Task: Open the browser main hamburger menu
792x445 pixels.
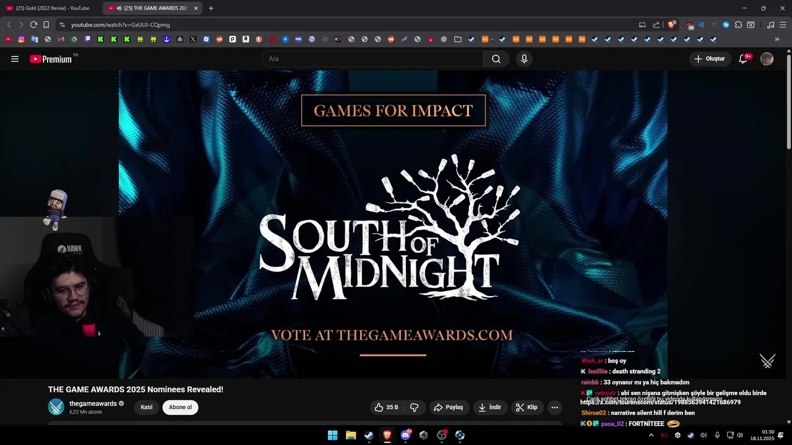Action: [x=783, y=25]
